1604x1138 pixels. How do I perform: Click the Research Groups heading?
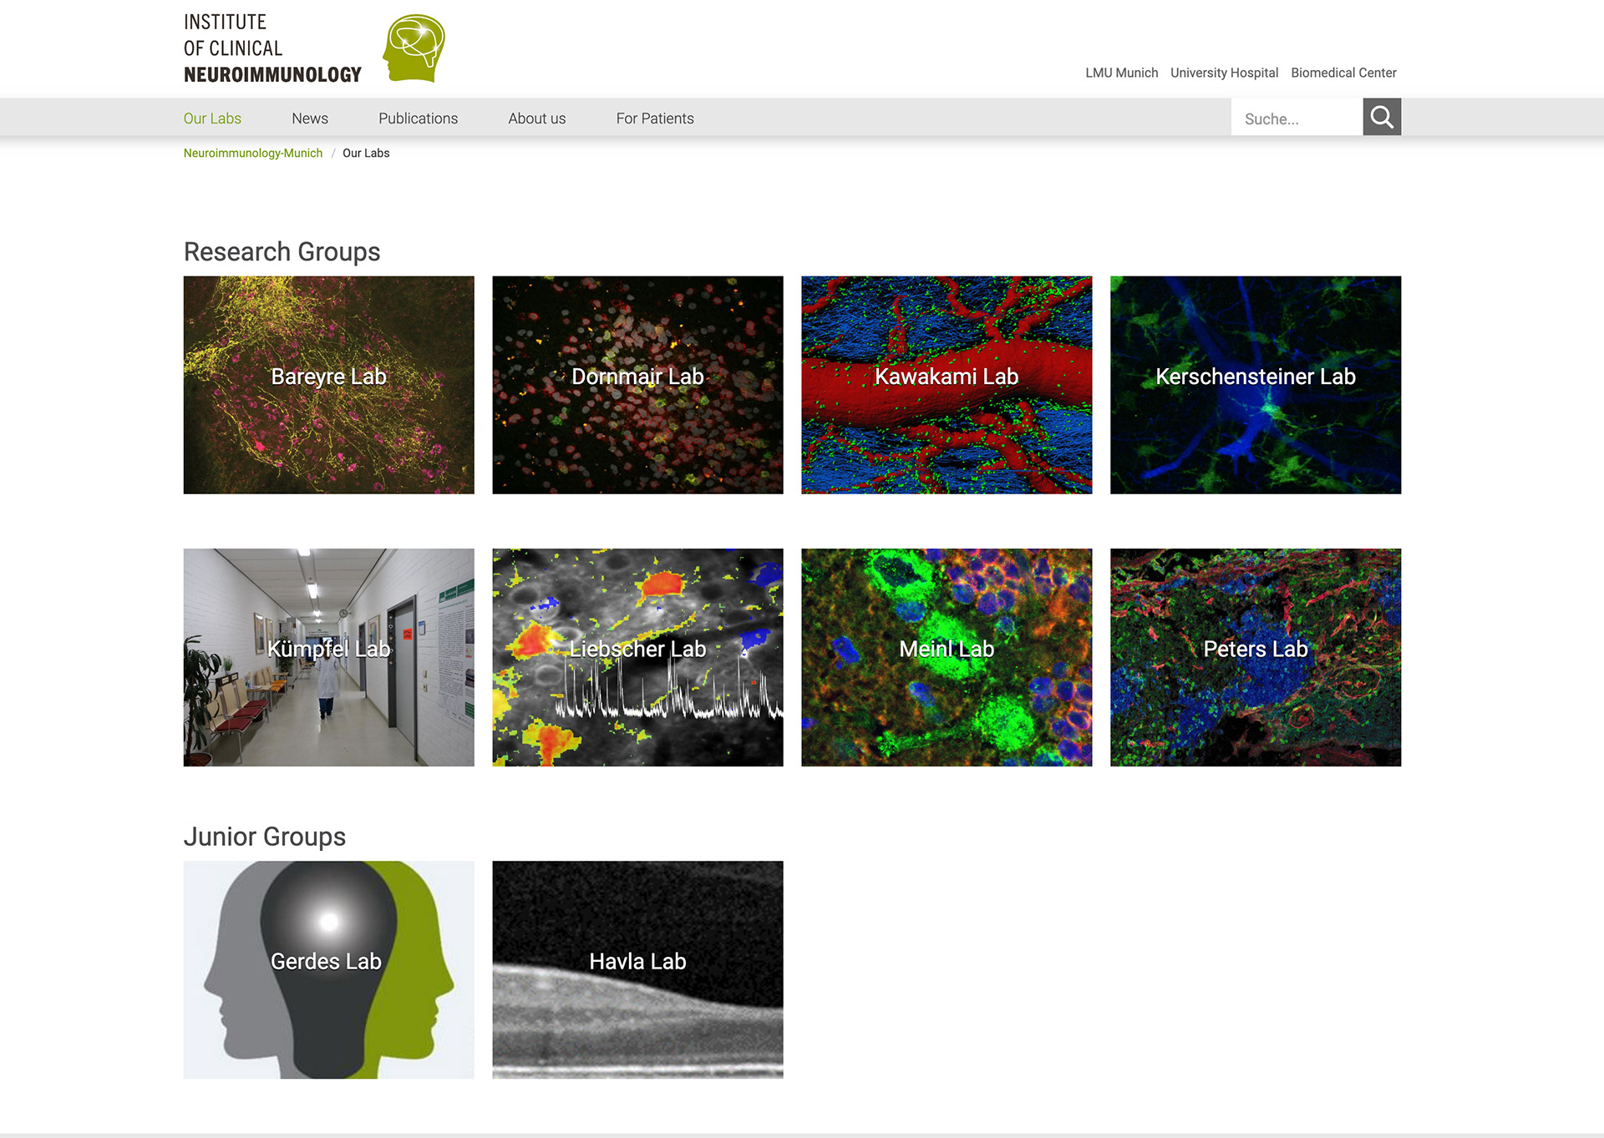(282, 251)
